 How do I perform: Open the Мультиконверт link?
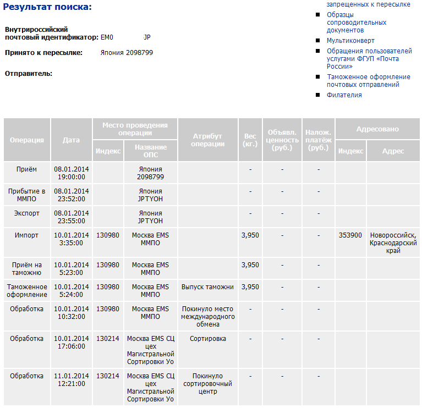tap(350, 41)
